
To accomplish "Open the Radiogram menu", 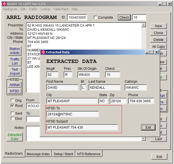I will pos(10,9).
